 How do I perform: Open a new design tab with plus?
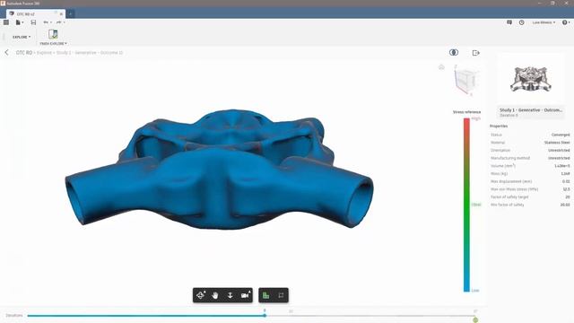coord(70,14)
